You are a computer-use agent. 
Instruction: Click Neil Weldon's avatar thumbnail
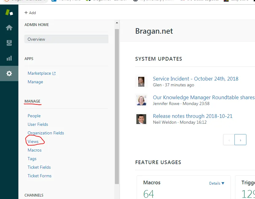click(x=141, y=119)
